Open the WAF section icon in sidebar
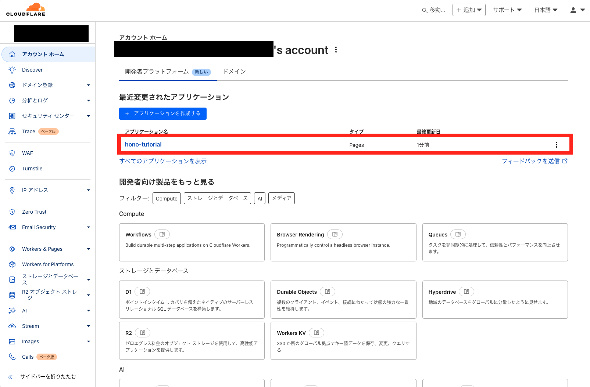The image size is (590, 387). (x=12, y=153)
